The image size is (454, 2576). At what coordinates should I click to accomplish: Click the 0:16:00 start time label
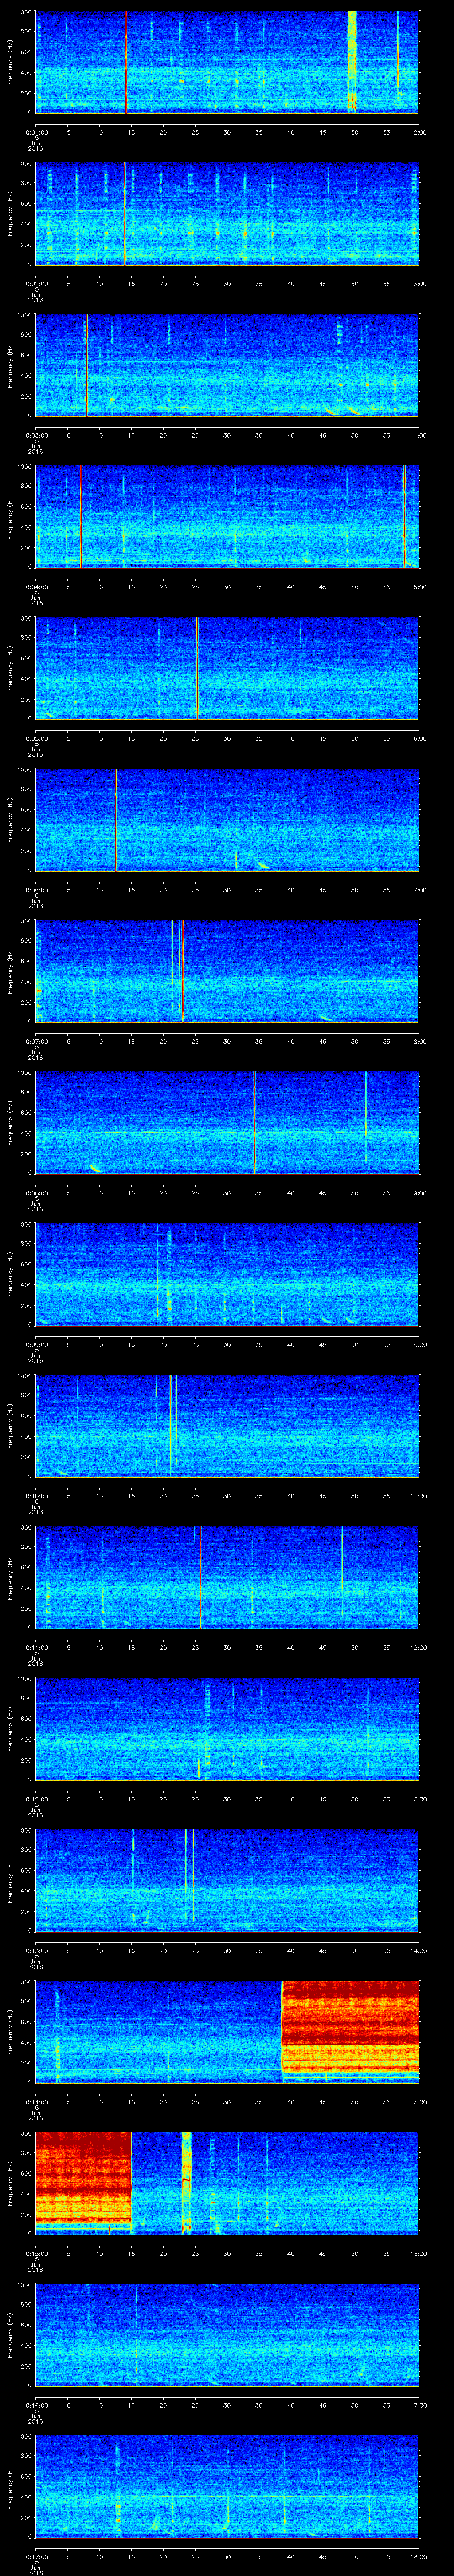point(36,2405)
